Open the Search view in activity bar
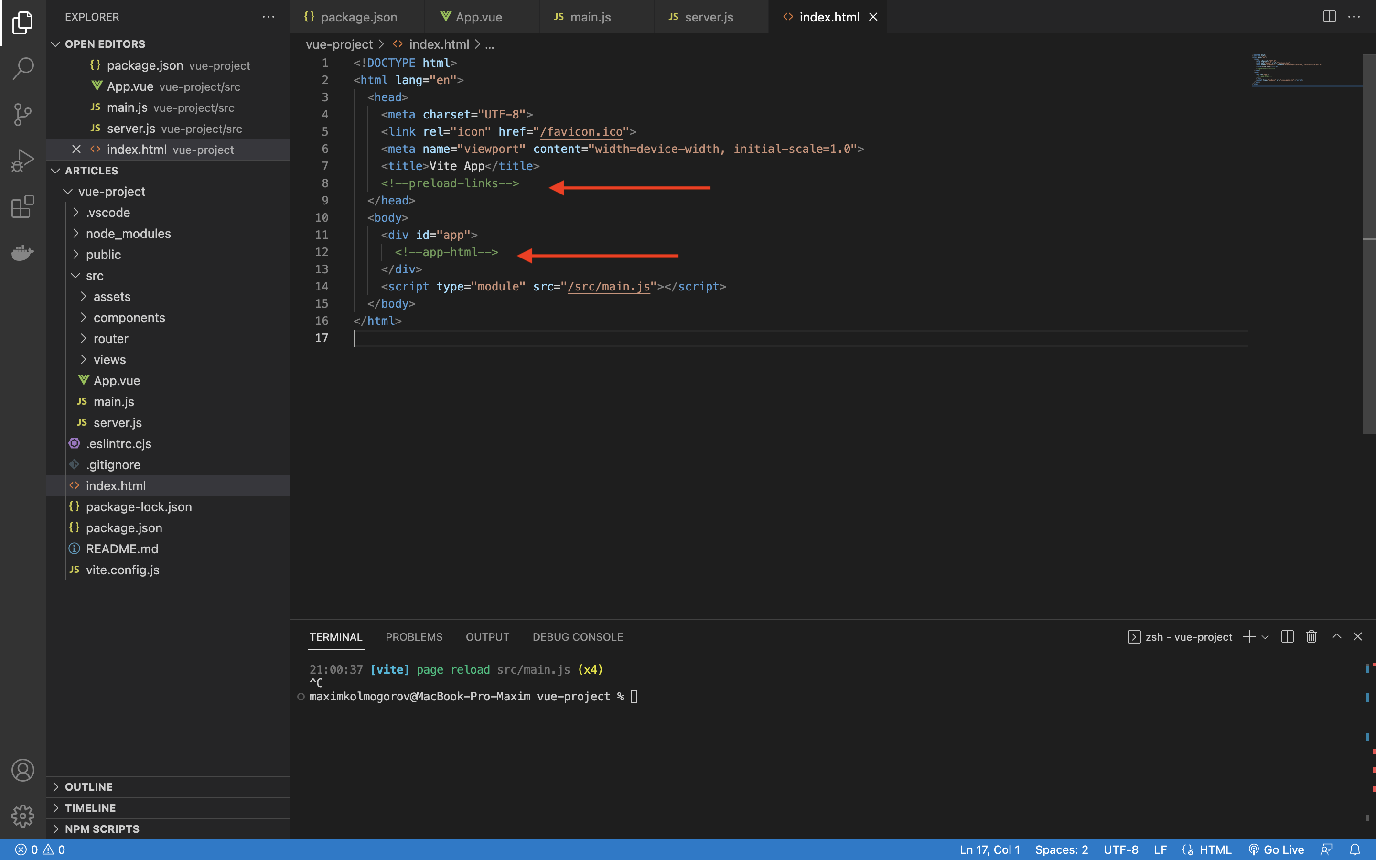 [x=23, y=68]
